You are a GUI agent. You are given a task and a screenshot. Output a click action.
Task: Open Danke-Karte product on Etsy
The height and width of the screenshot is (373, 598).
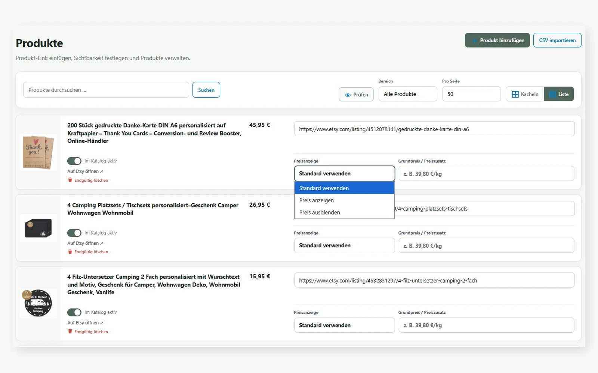[x=85, y=171]
